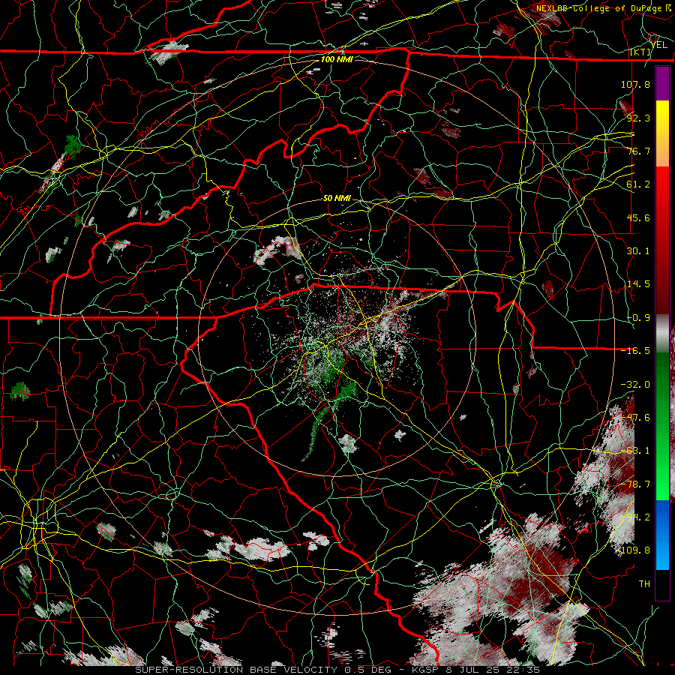
Task: Pick the gray near-zero color bar segment
Action: click(x=662, y=334)
